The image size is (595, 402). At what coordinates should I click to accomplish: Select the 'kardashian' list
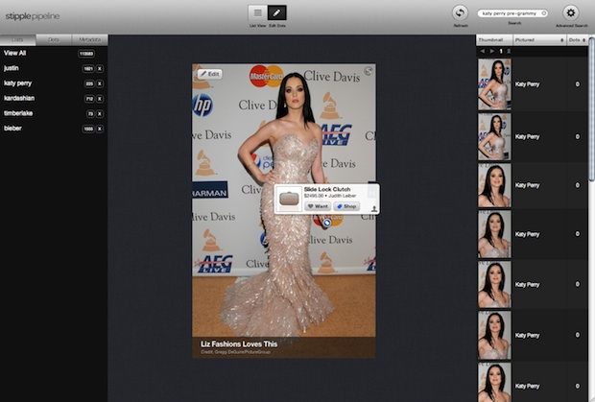click(19, 98)
